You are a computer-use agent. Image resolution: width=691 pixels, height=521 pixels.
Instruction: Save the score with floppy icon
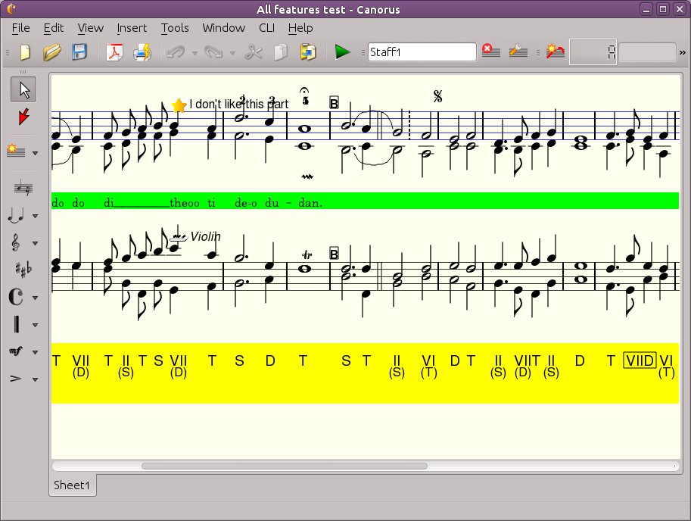(x=79, y=52)
